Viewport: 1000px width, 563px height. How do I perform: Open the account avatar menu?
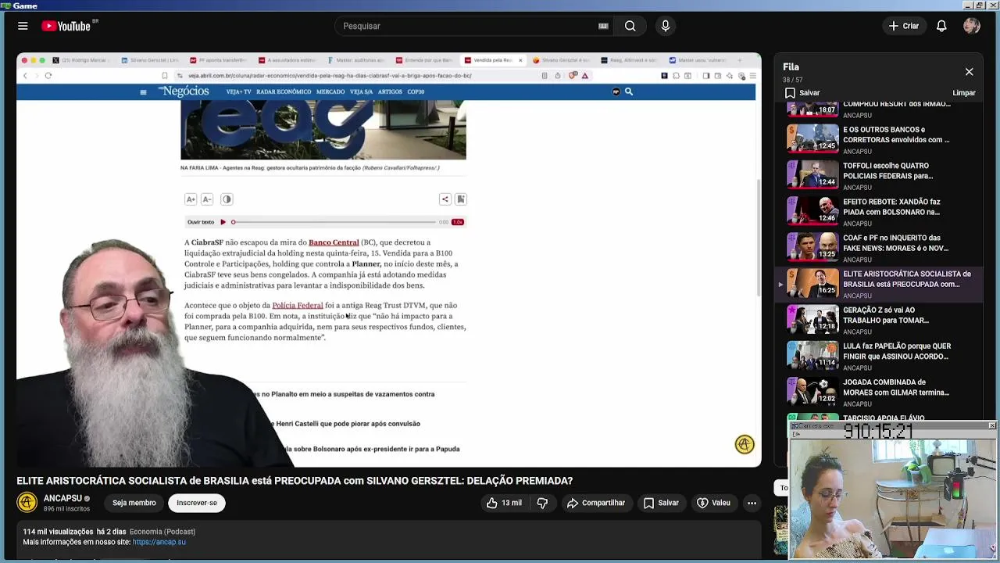[x=972, y=26]
